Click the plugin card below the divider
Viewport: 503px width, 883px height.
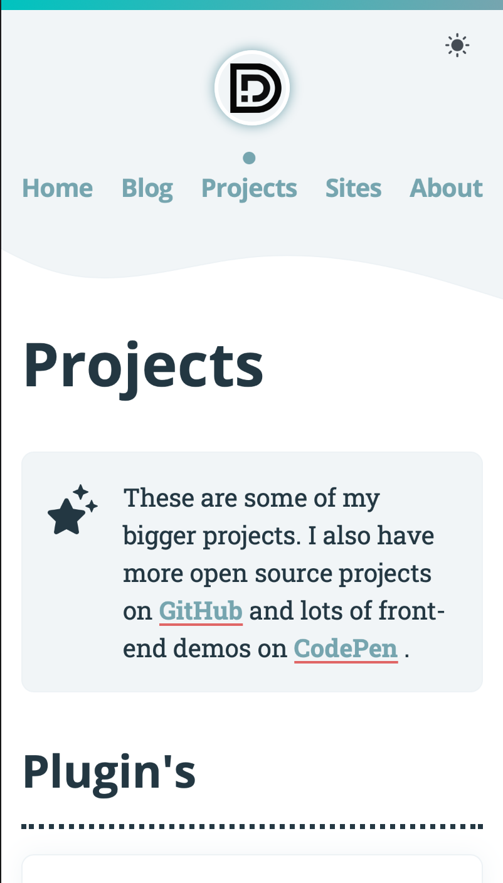point(252,870)
